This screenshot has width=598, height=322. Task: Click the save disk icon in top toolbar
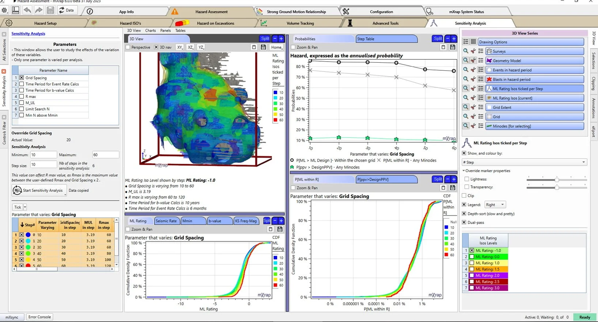tap(50, 10)
